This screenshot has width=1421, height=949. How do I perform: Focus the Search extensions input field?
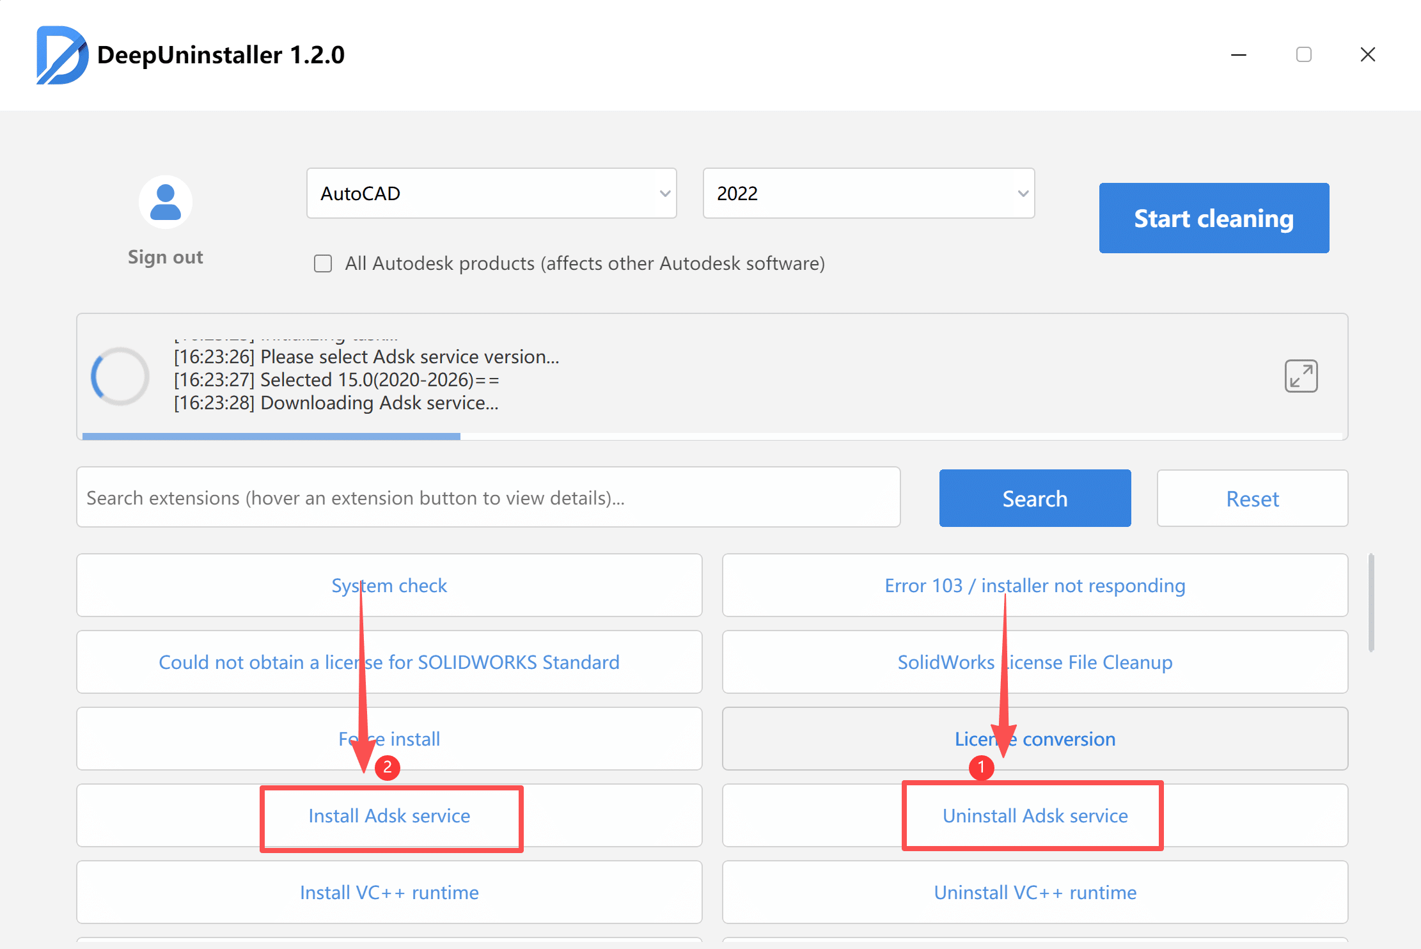(488, 498)
